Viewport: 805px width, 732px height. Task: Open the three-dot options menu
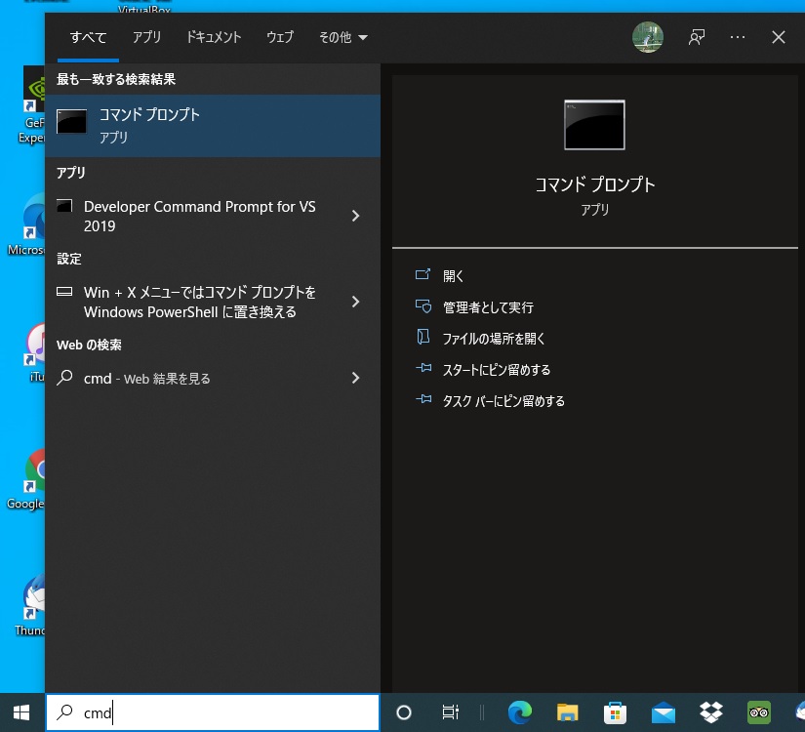(x=738, y=37)
